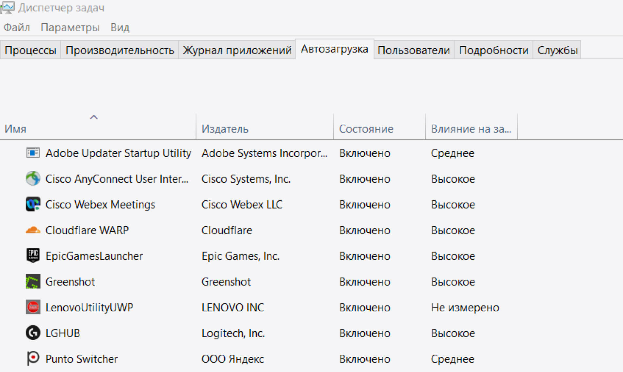
Task: Sort by the Состояние column header
Action: click(x=366, y=129)
